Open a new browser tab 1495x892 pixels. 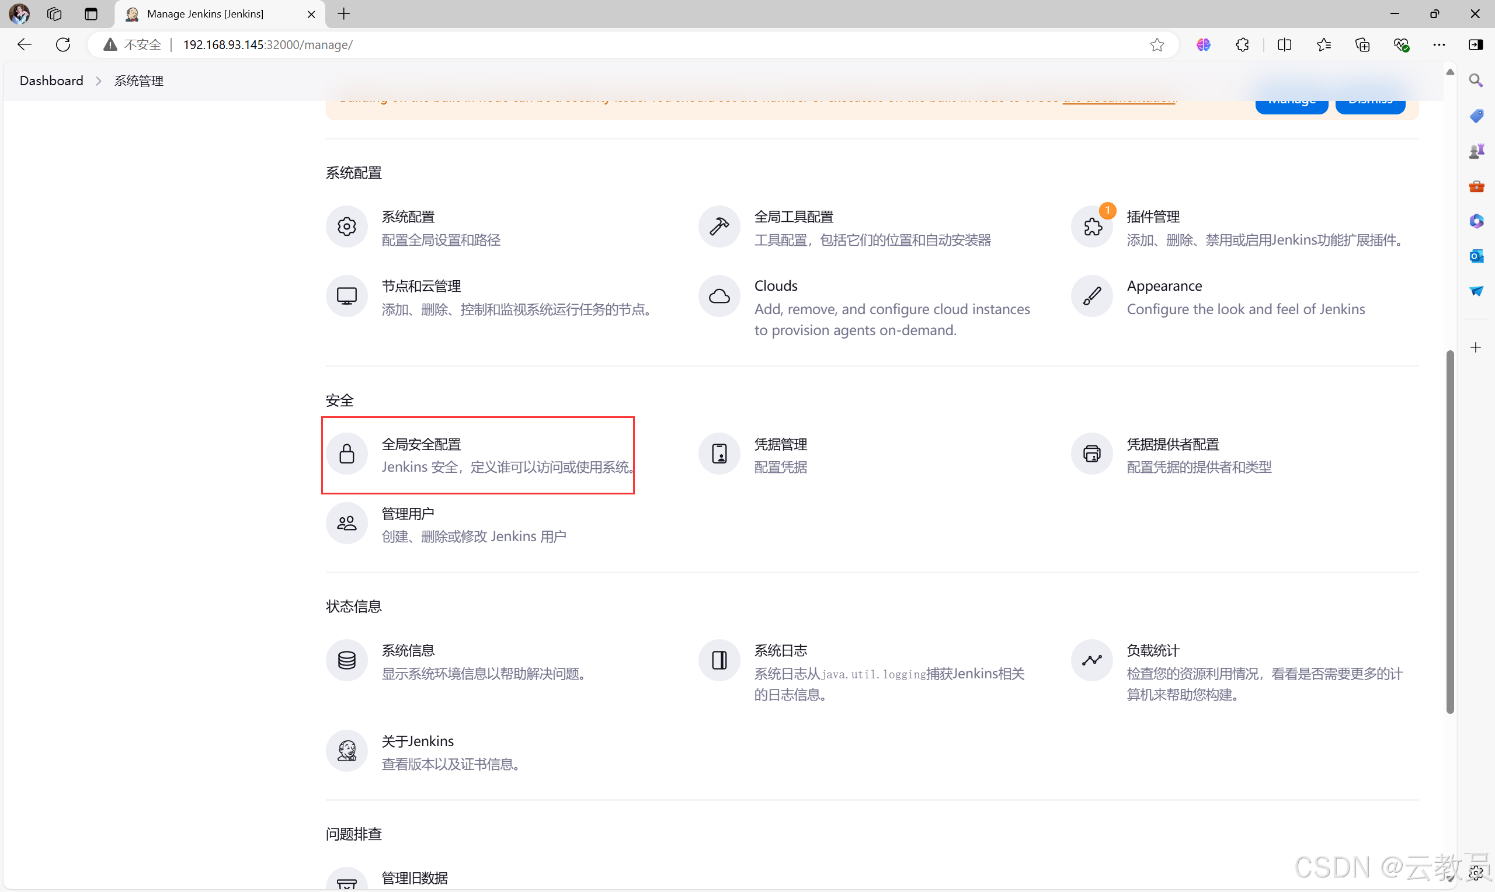coord(344,14)
